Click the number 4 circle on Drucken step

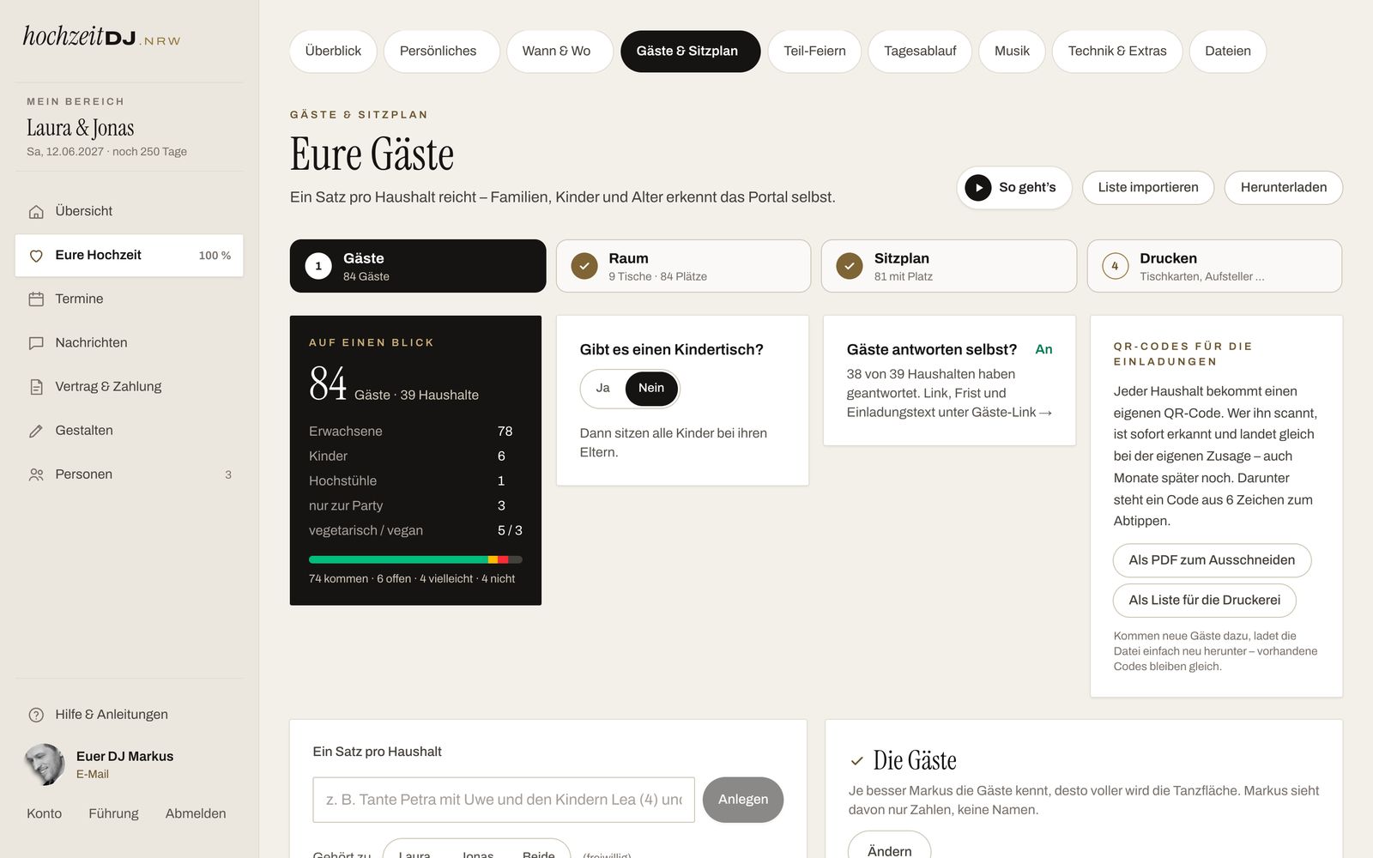(1116, 266)
